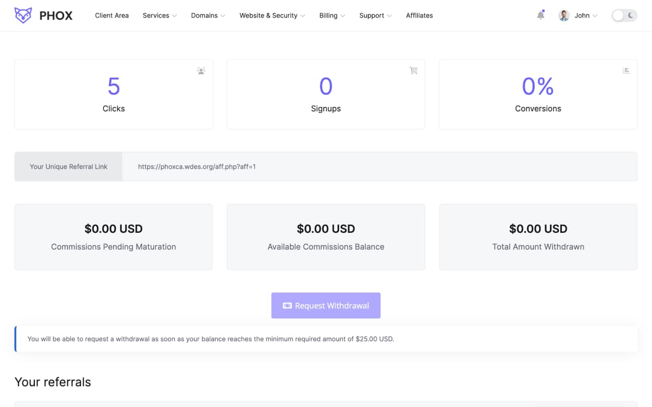
Task: Click the Signups count of 0
Action: [x=326, y=86]
